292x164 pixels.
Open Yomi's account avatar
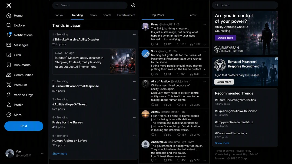pos(10,153)
